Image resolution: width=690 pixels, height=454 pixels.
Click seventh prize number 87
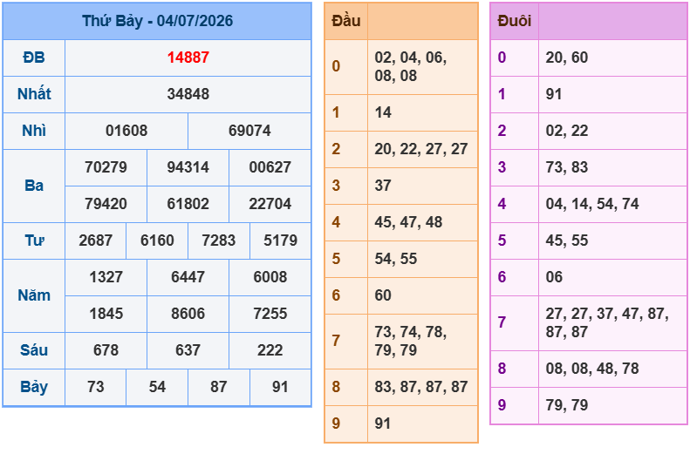(219, 387)
